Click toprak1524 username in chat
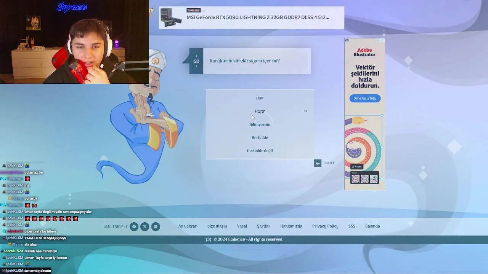 14,251
